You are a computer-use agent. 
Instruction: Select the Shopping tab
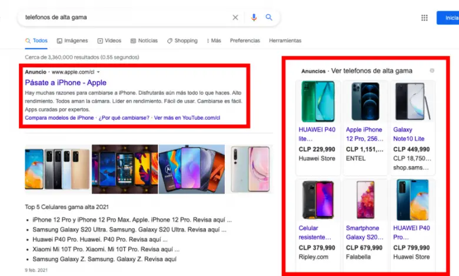(x=182, y=41)
